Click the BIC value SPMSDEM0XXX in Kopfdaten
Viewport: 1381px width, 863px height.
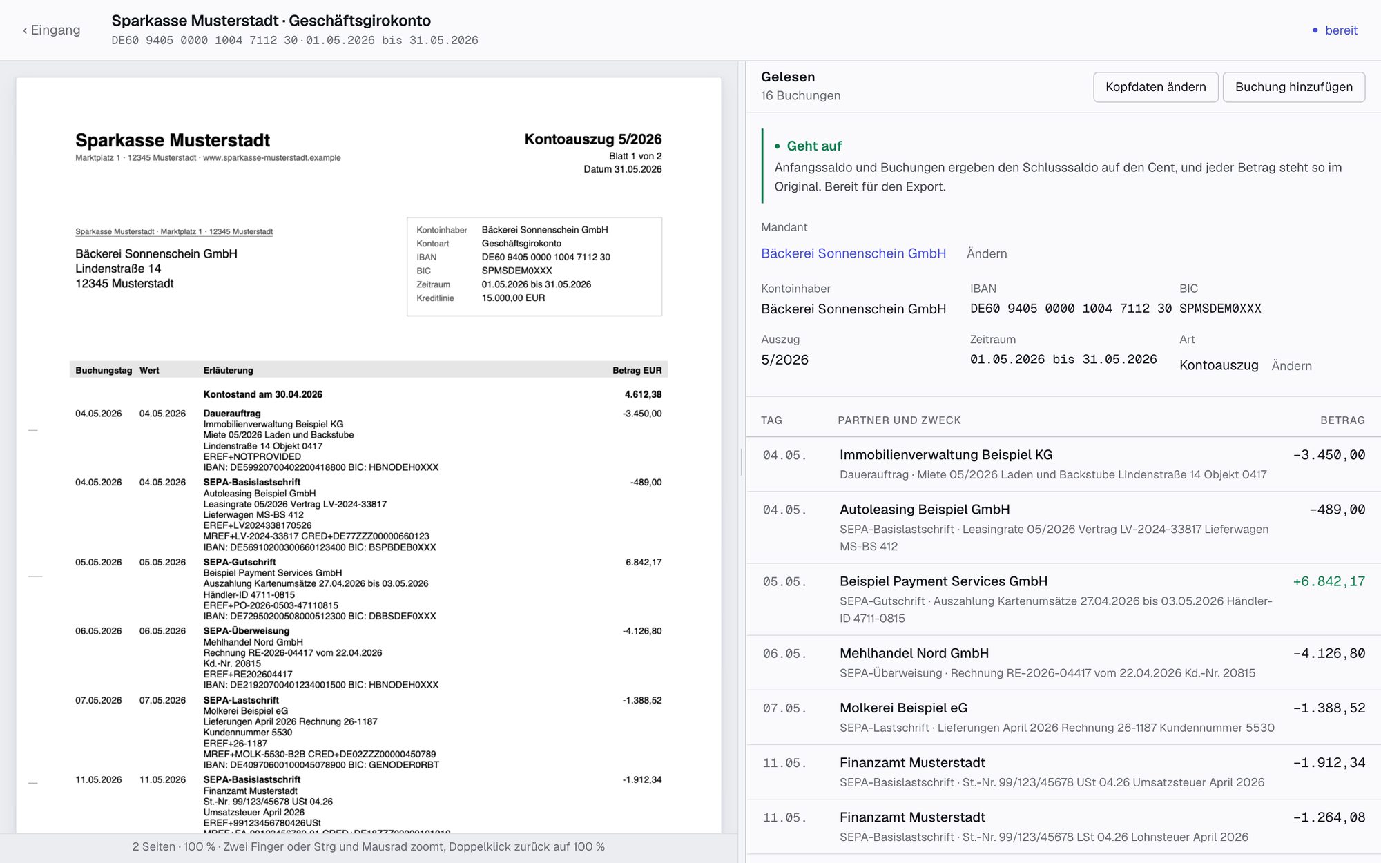pos(1220,309)
